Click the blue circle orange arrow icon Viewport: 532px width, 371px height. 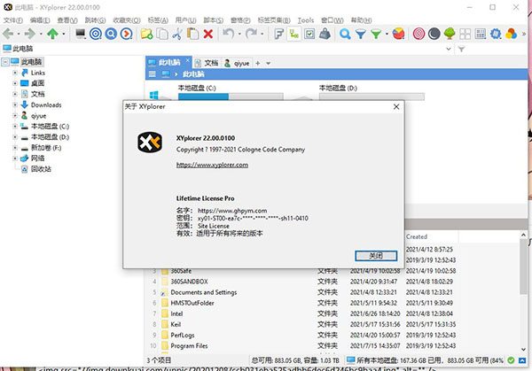tap(126, 34)
